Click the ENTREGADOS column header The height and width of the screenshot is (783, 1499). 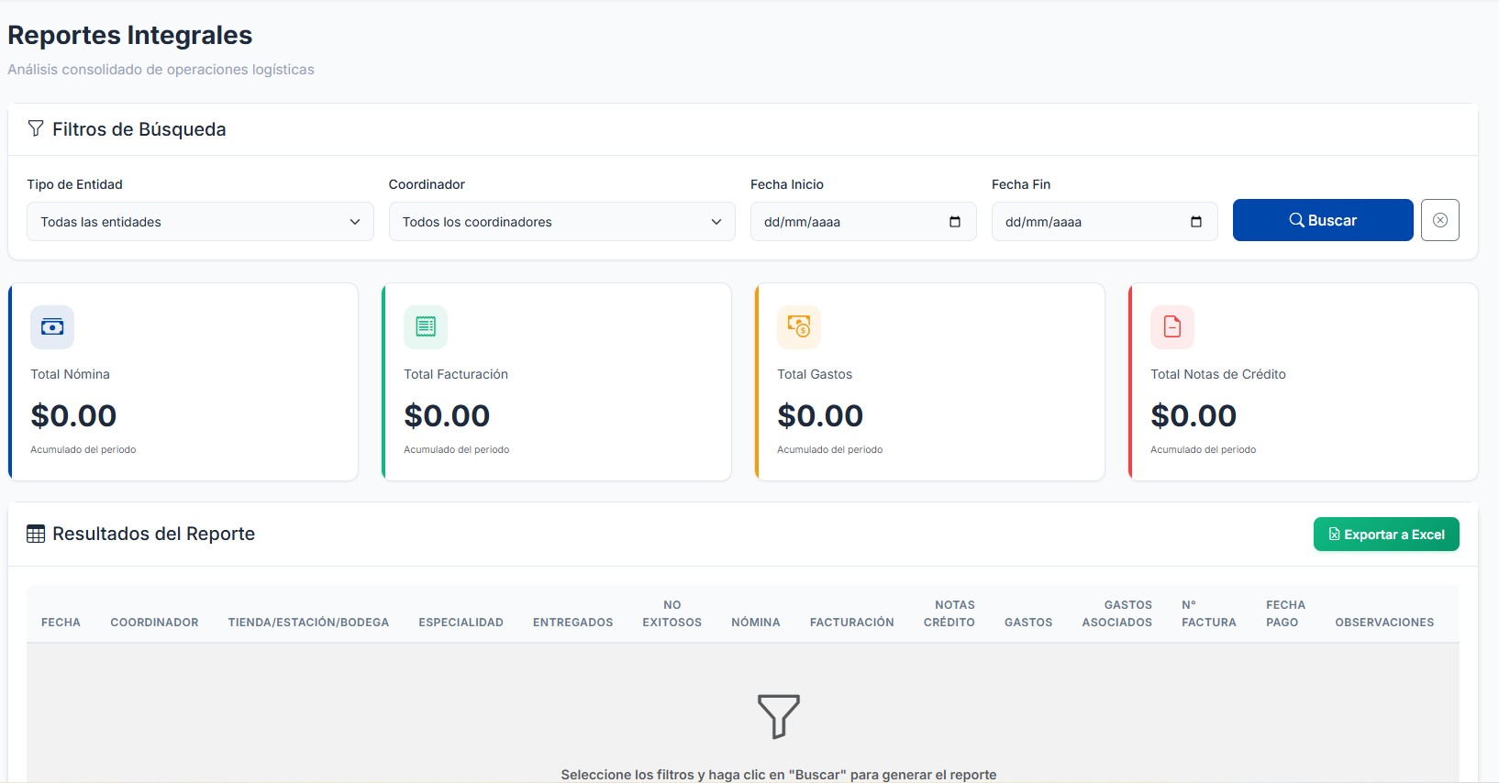[572, 623]
